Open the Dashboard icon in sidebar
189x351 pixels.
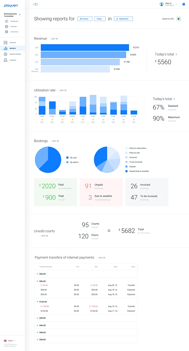6,21
